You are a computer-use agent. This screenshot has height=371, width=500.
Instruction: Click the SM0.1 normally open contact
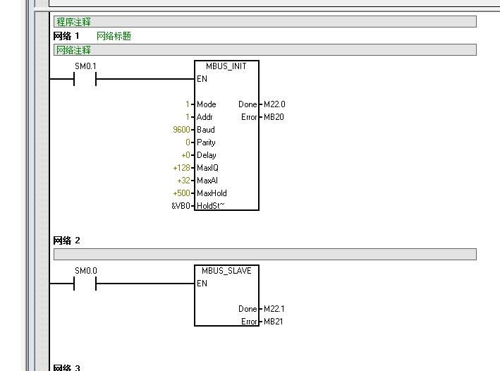(x=85, y=79)
